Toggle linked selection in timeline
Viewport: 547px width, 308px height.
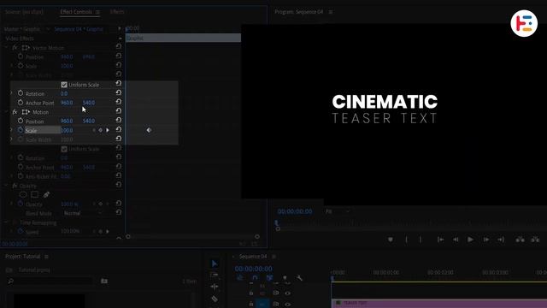tap(269, 278)
